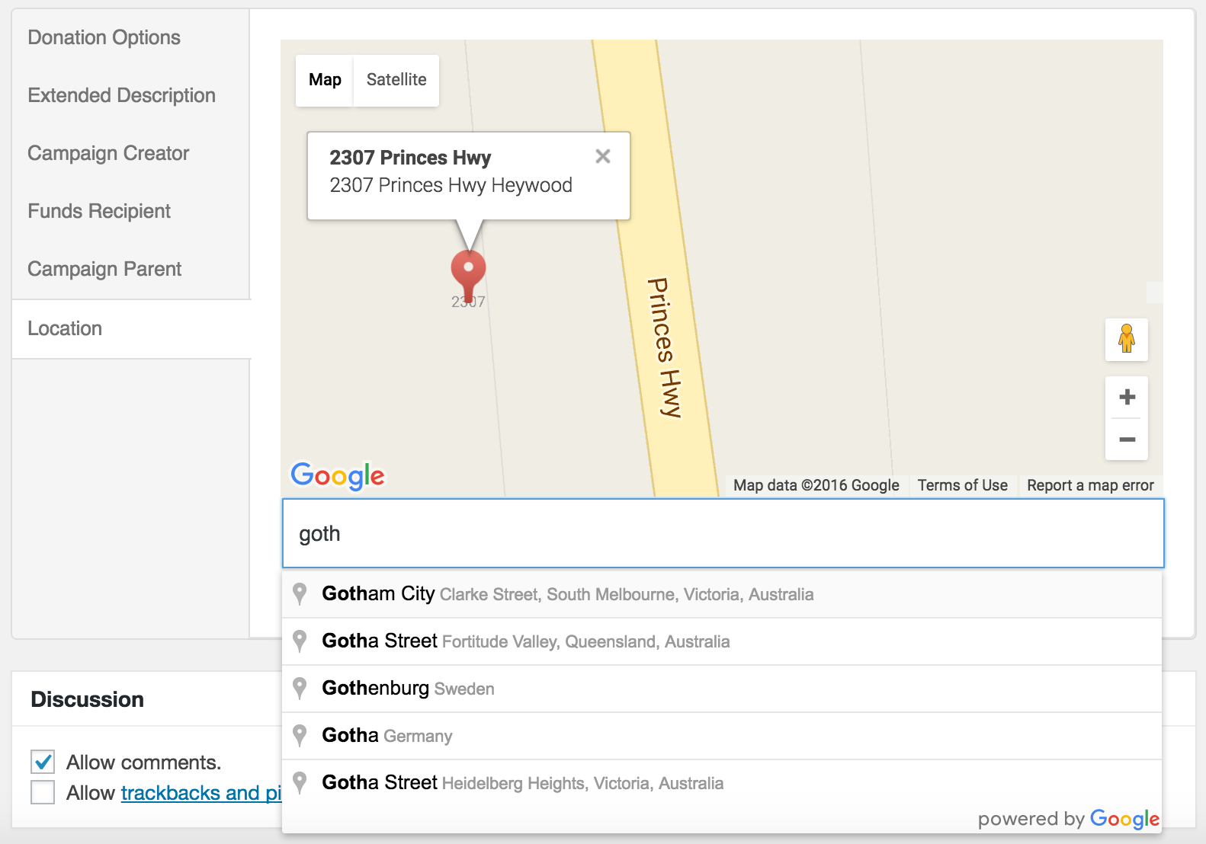This screenshot has width=1206, height=844.
Task: Uncheck Allow comments checkbox
Action: click(43, 762)
